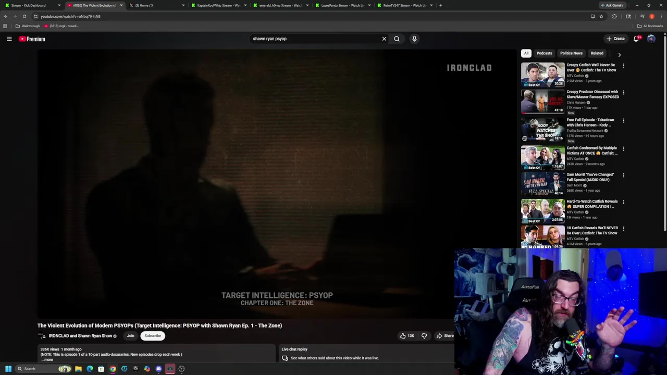Go back with the browser back arrow
Screen dimensions: 667x375
6,16
